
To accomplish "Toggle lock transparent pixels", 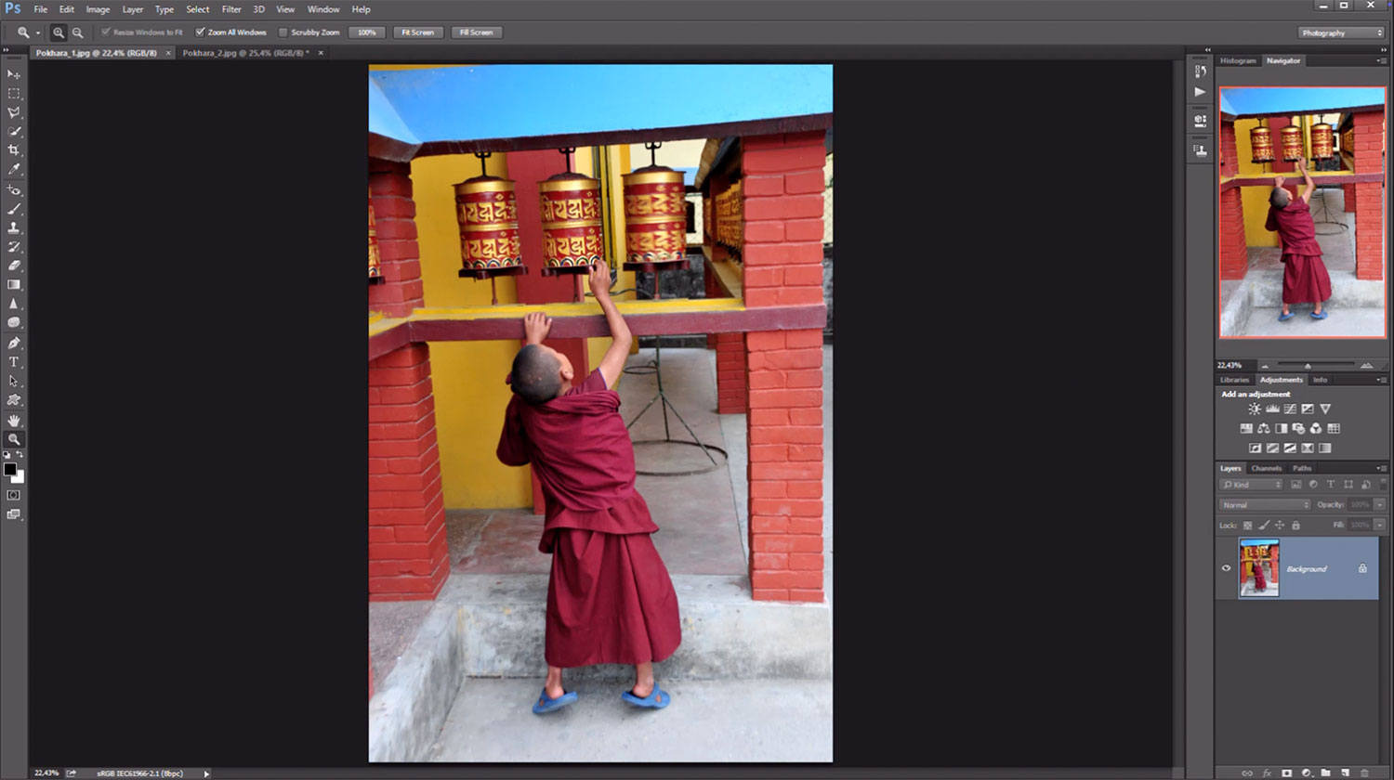I will (x=1247, y=526).
